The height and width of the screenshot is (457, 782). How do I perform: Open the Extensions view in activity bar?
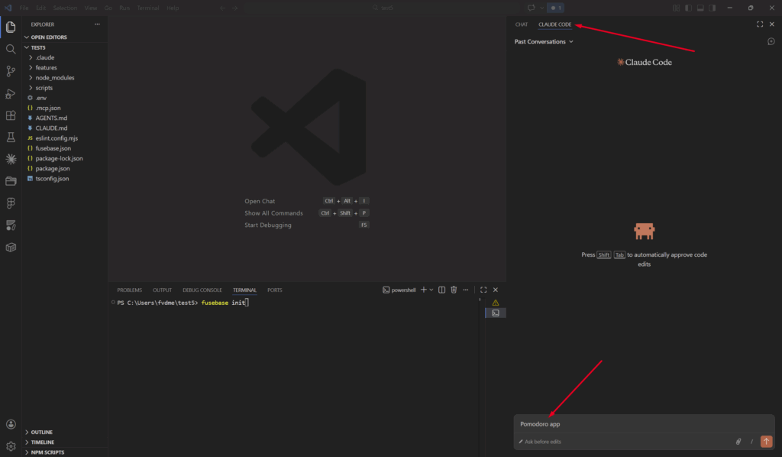11,115
